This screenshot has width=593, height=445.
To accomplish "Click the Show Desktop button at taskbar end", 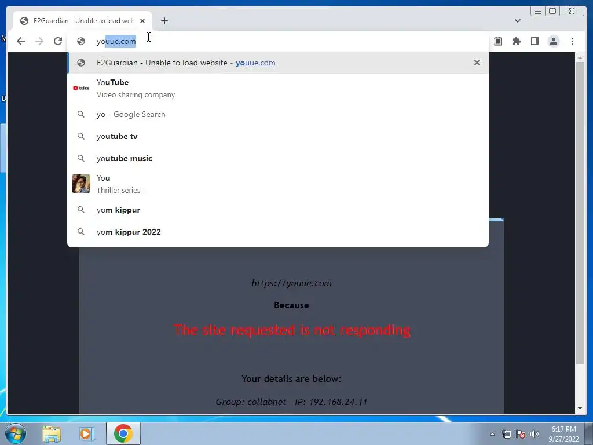I will click(589, 433).
